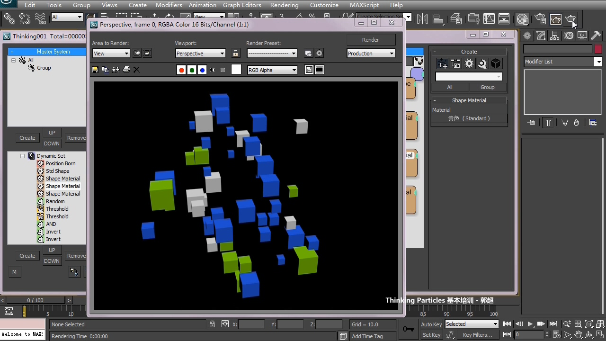This screenshot has width=606, height=341.
Task: Switch to Create command panel tab
Action: (x=527, y=36)
